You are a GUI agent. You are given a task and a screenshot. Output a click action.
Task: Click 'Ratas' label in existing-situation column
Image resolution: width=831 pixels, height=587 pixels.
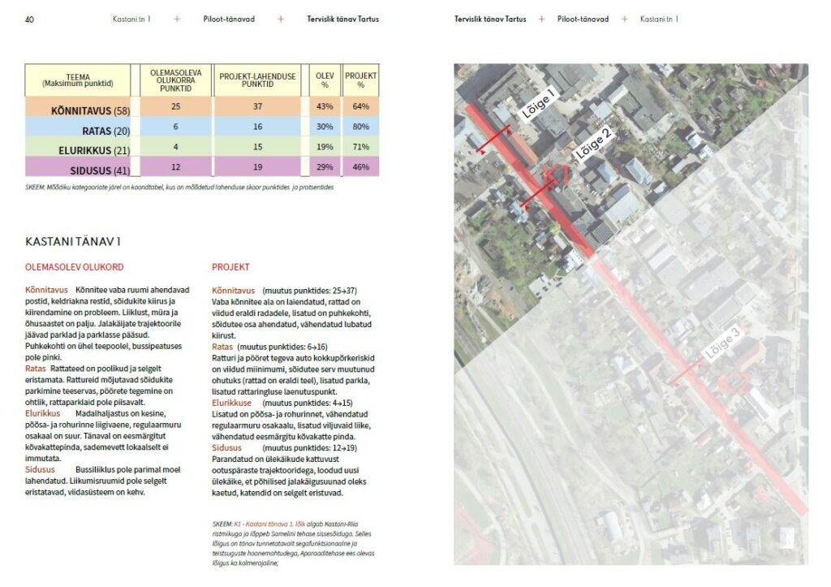(36, 369)
